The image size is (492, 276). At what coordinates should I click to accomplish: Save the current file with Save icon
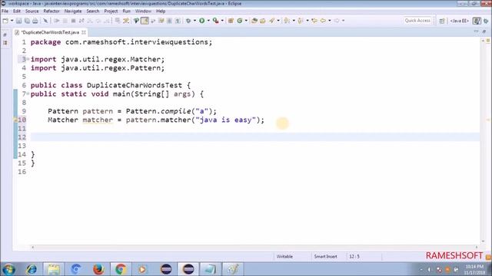click(18, 21)
